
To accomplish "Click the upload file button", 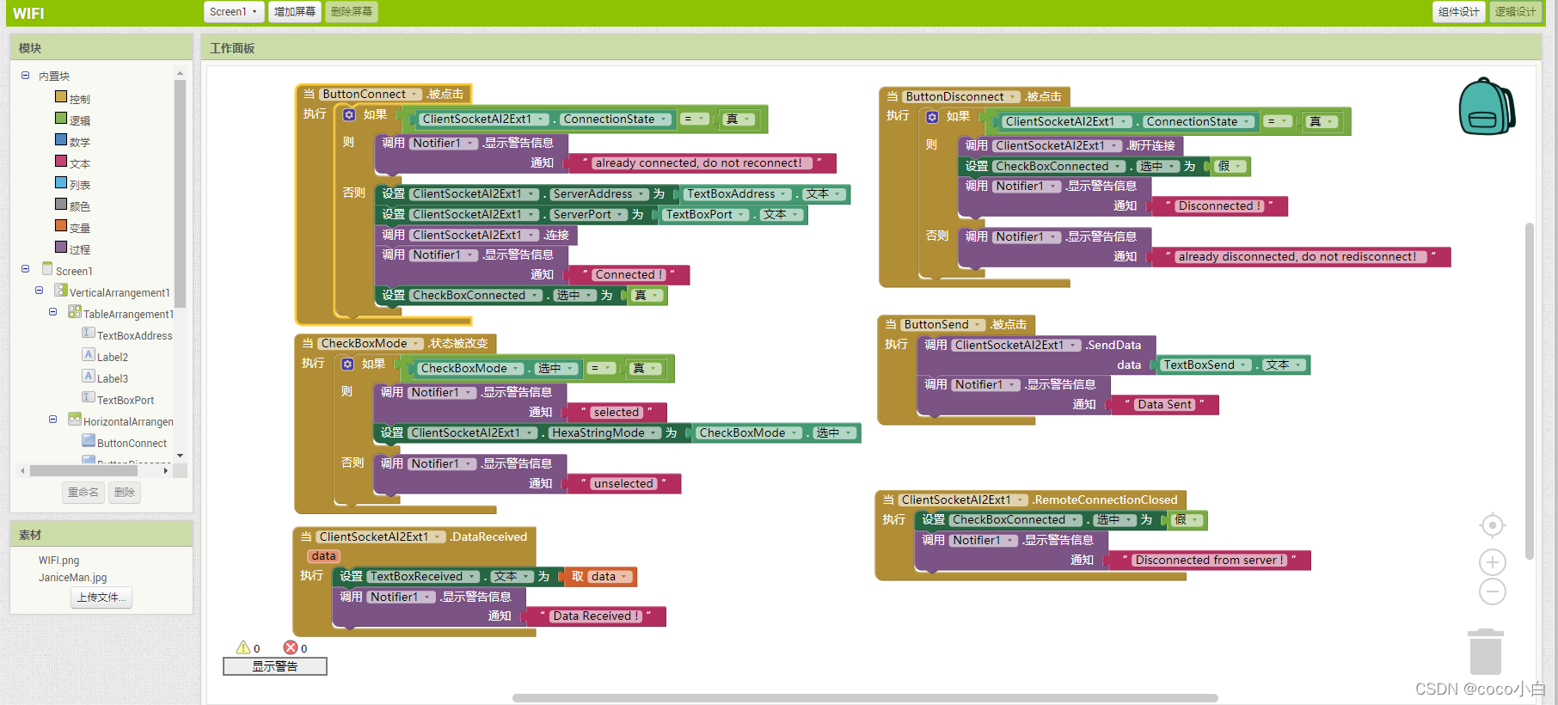I will click(101, 598).
